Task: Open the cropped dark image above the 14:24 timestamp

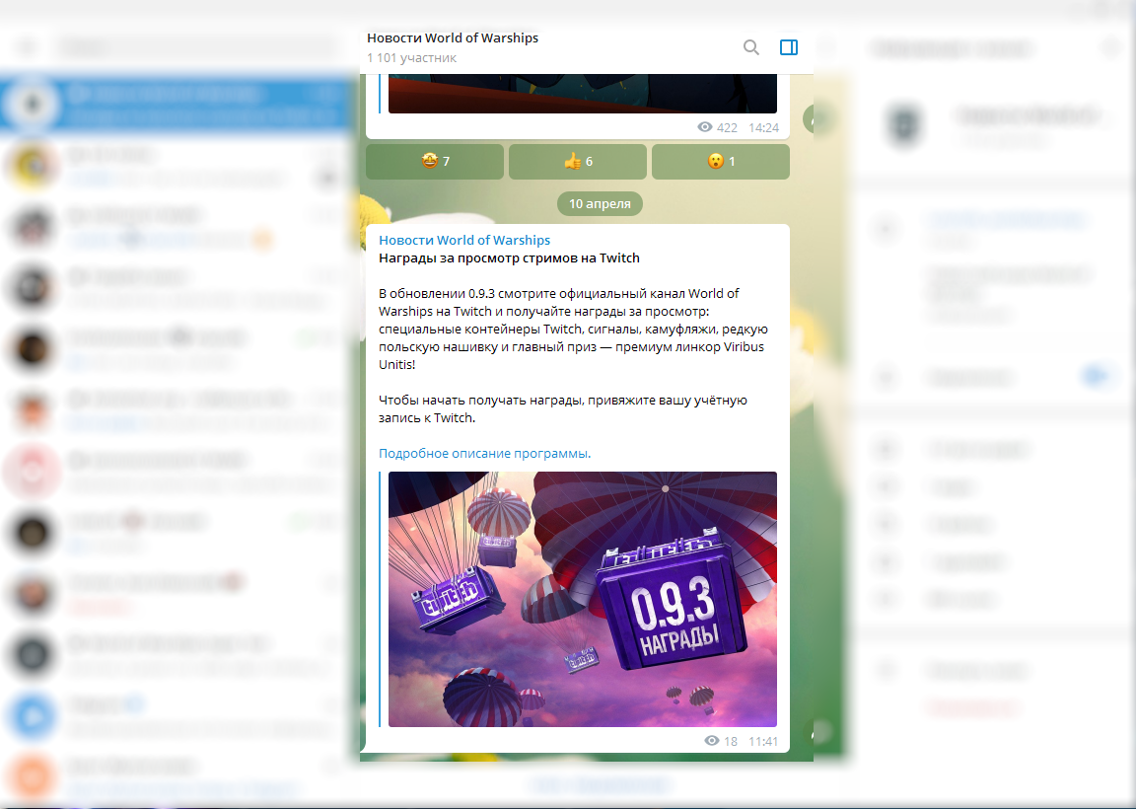Action: point(583,94)
